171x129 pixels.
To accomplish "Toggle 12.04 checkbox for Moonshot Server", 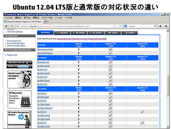I will [x=111, y=53].
